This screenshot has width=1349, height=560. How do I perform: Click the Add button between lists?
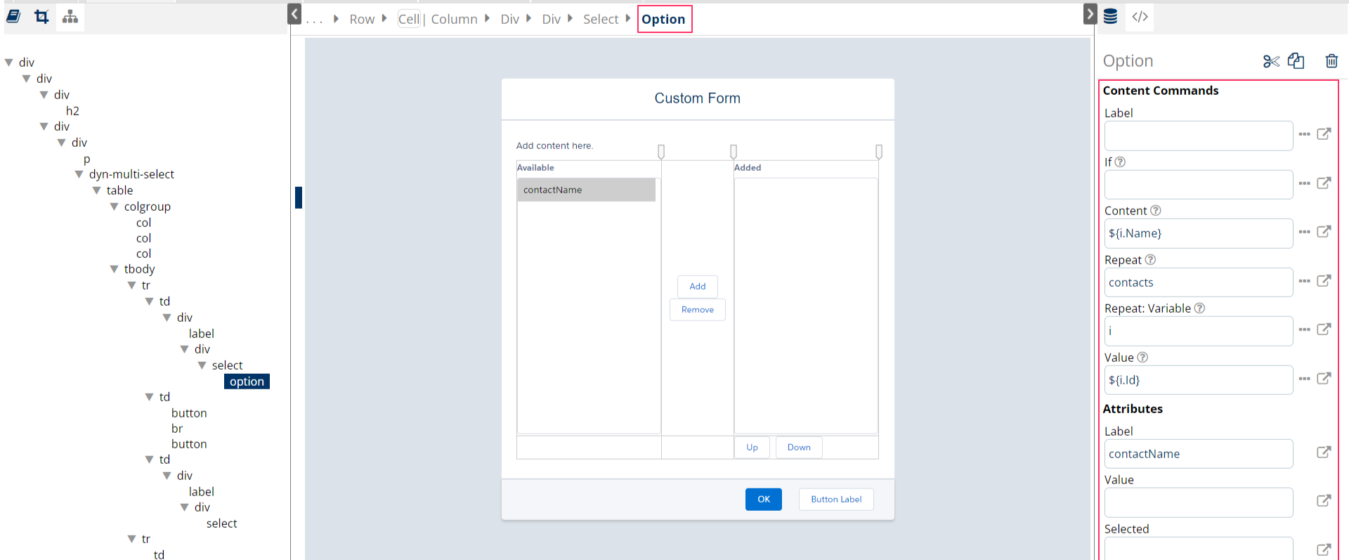pos(697,286)
